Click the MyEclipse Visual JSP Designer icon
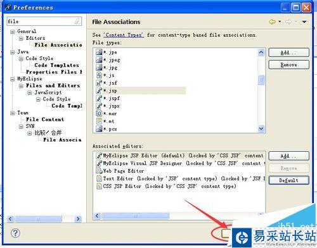317x248 pixels. pos(99,163)
